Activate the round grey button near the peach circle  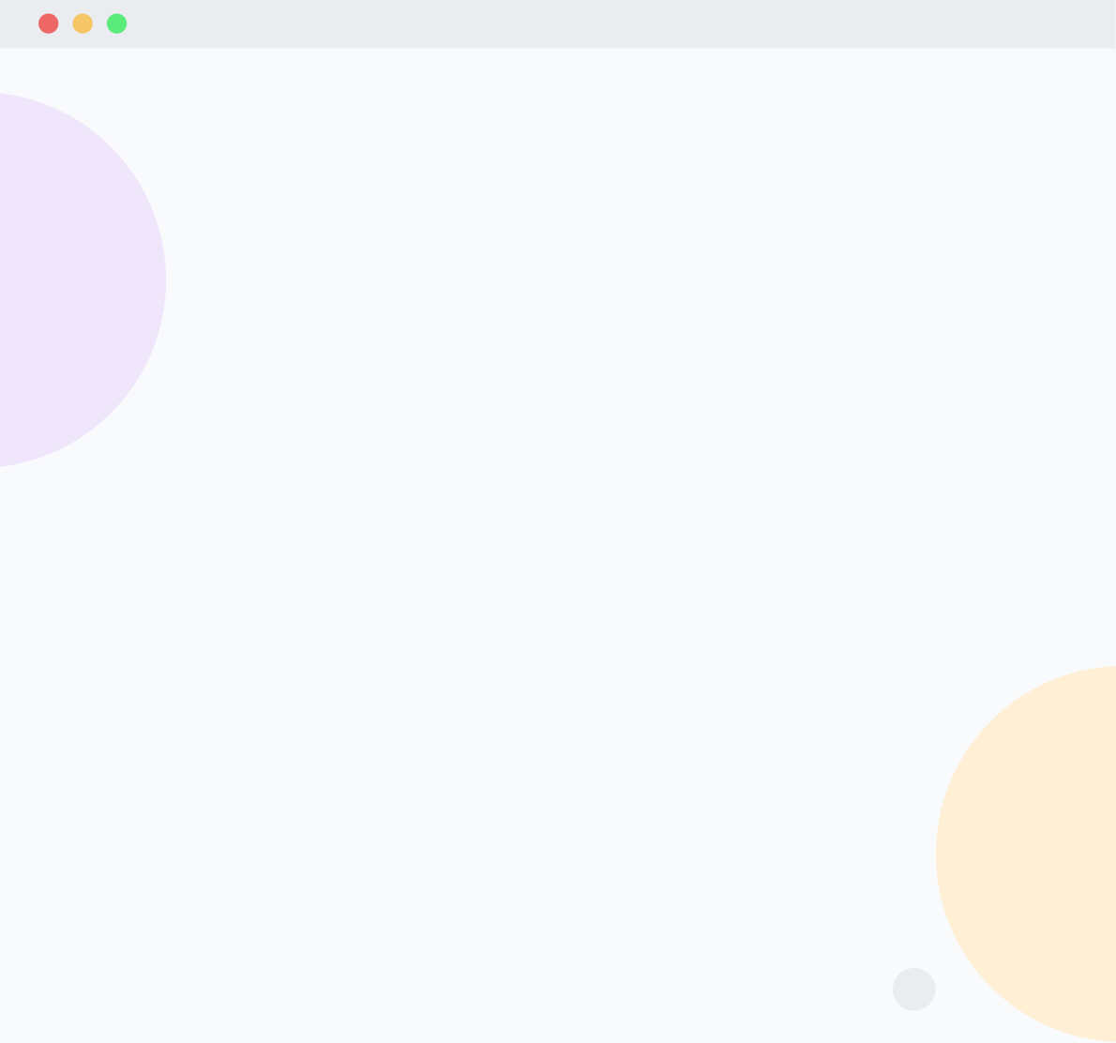913,989
